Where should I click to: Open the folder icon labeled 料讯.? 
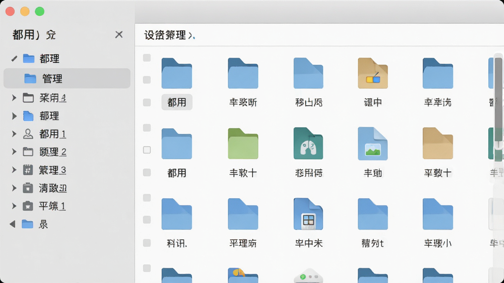177,214
